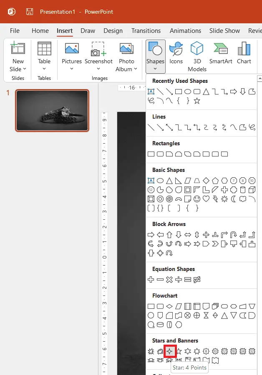Switch to the Home tab
Image resolution: width=262 pixels, height=375 pixels.
point(40,31)
